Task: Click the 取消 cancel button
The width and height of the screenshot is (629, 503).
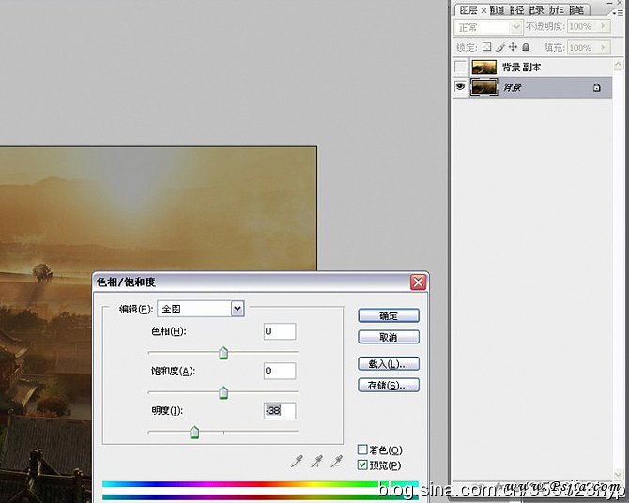Action: 389,337
